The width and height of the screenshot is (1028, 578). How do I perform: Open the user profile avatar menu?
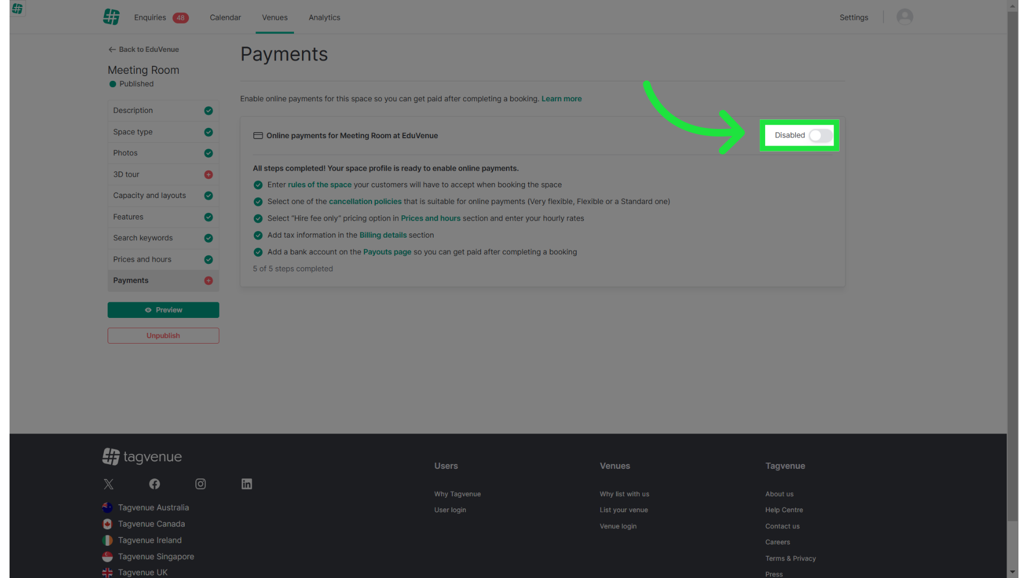905,17
